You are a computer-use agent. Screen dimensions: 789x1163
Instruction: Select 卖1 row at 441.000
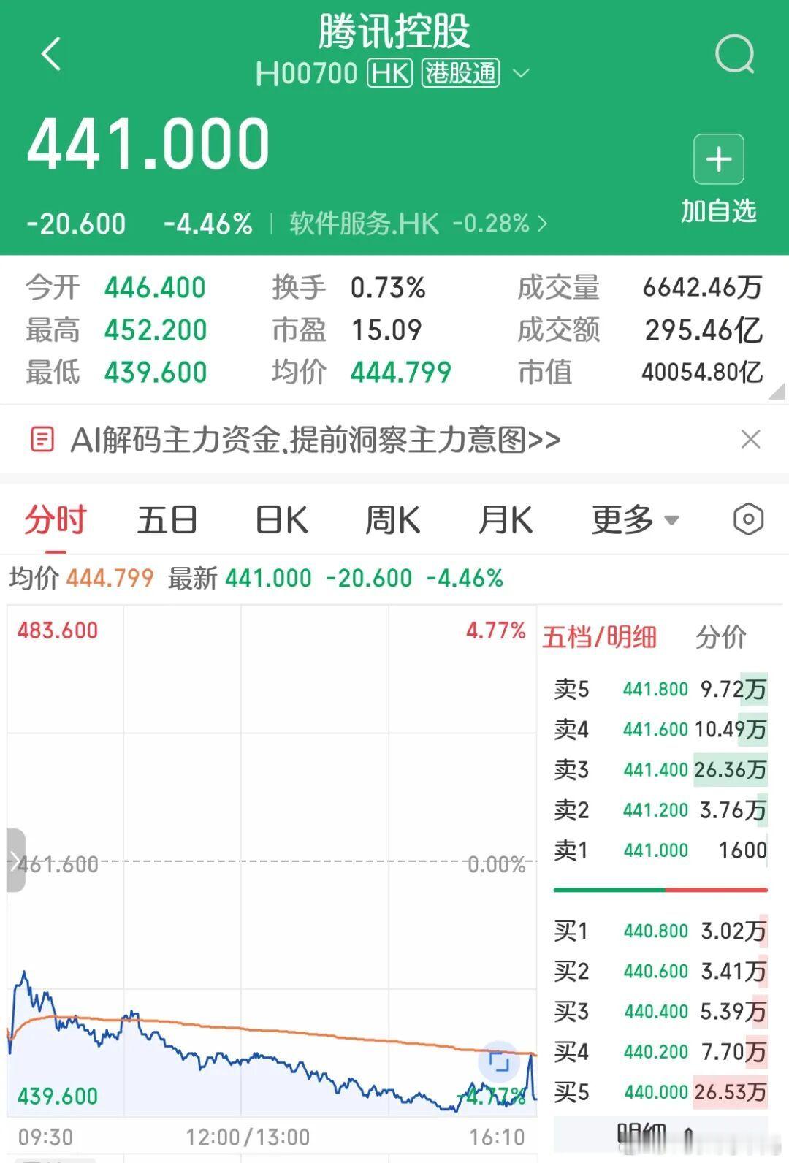pos(660,850)
